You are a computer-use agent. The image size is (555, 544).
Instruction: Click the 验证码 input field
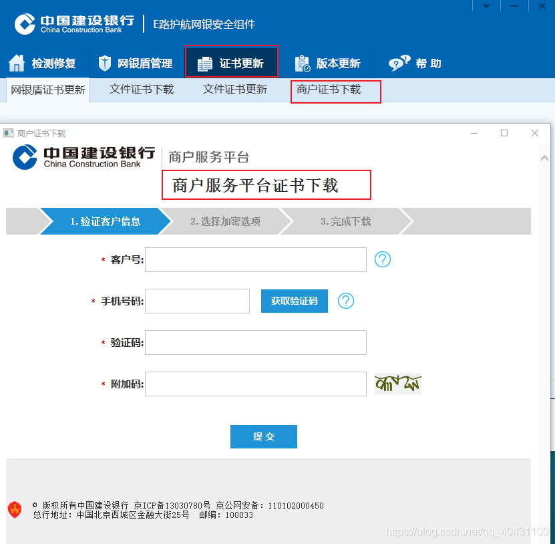pyautogui.click(x=256, y=342)
